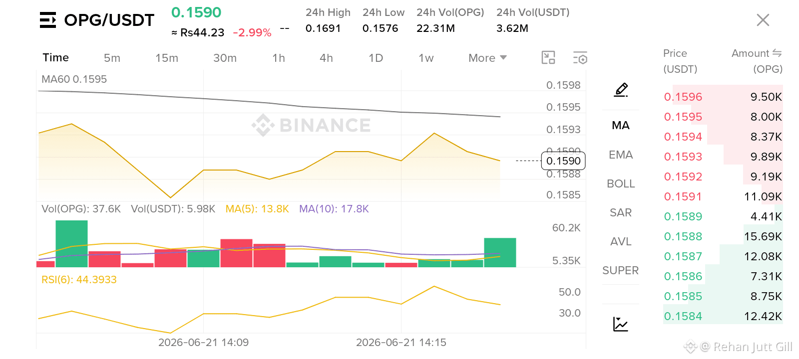Click the MA(10): 17.8K volume label

334,209
